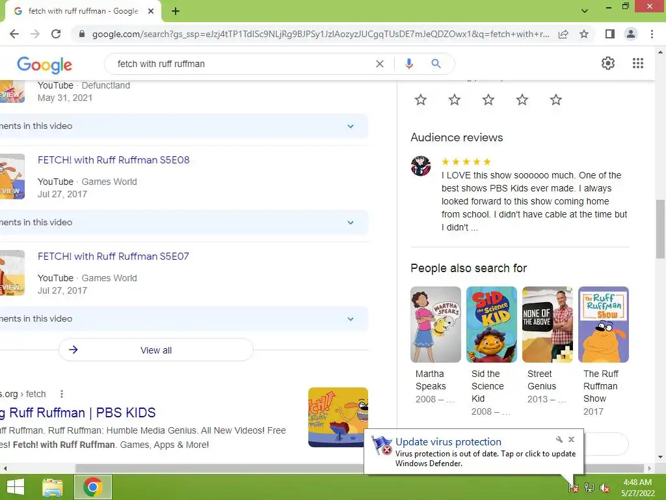Open the tab search dropdown arrow
This screenshot has height=500, width=666.
(585, 11)
